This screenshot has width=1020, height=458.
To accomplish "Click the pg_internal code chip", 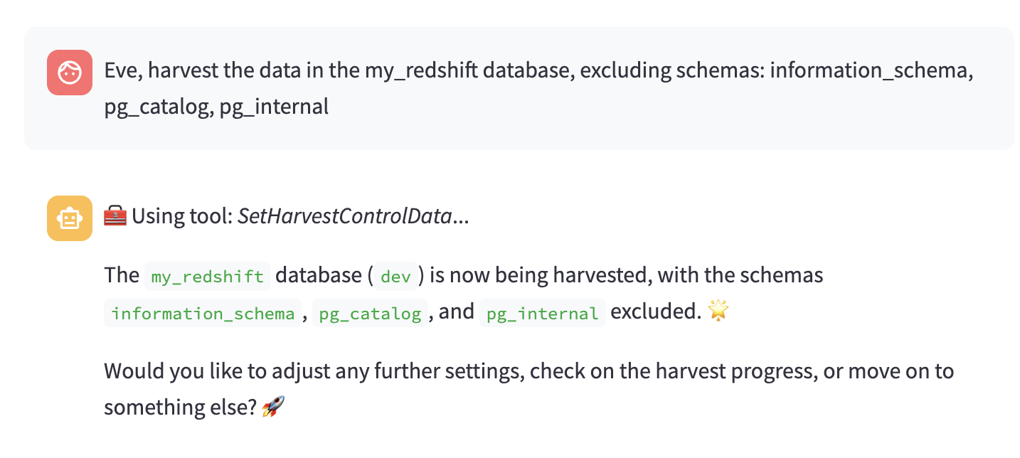I will click(543, 313).
